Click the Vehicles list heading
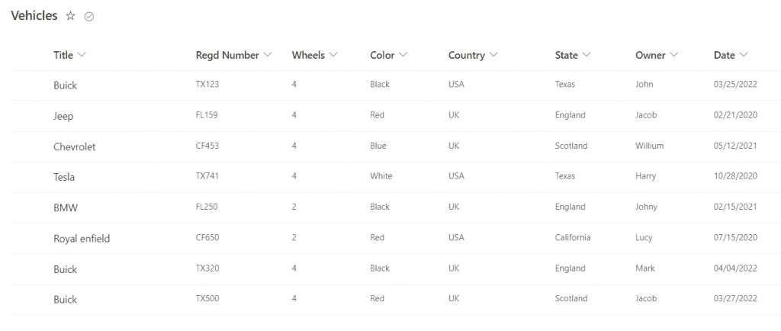 pos(34,16)
